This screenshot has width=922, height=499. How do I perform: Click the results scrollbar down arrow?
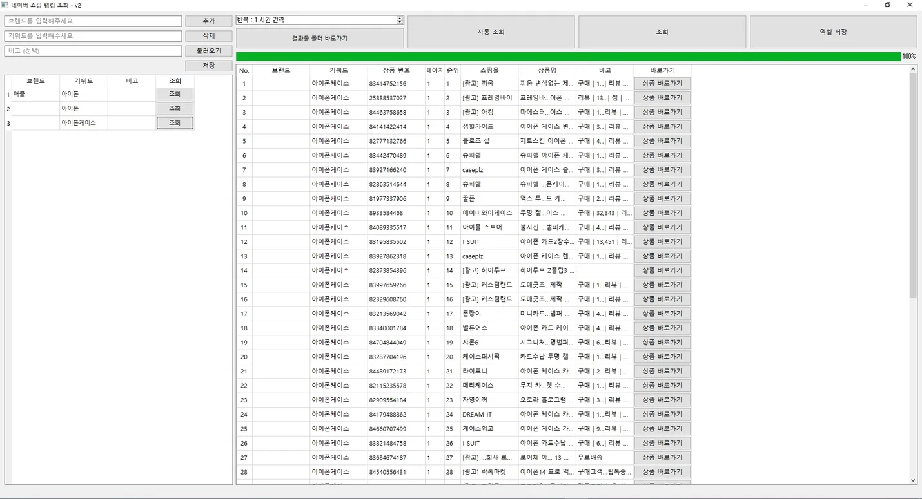tap(913, 480)
